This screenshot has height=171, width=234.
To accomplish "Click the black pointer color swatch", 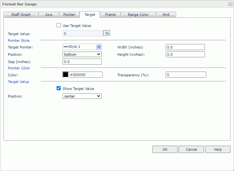I will point(65,75).
